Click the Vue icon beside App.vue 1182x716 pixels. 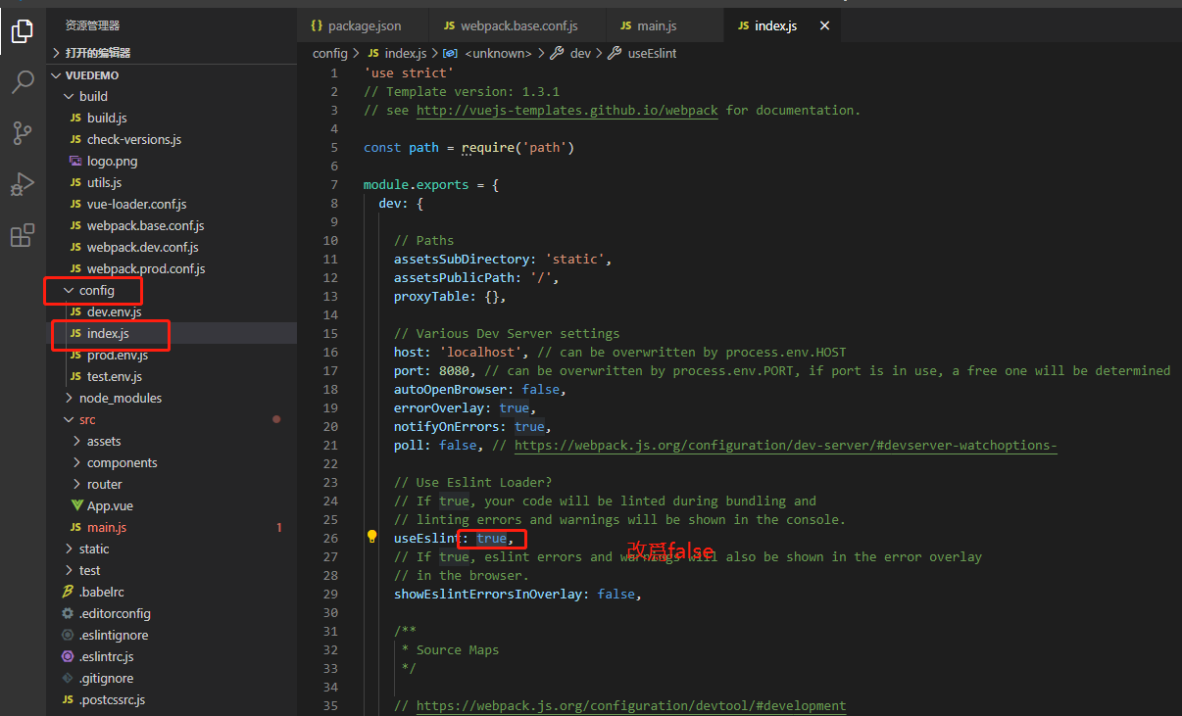point(76,505)
